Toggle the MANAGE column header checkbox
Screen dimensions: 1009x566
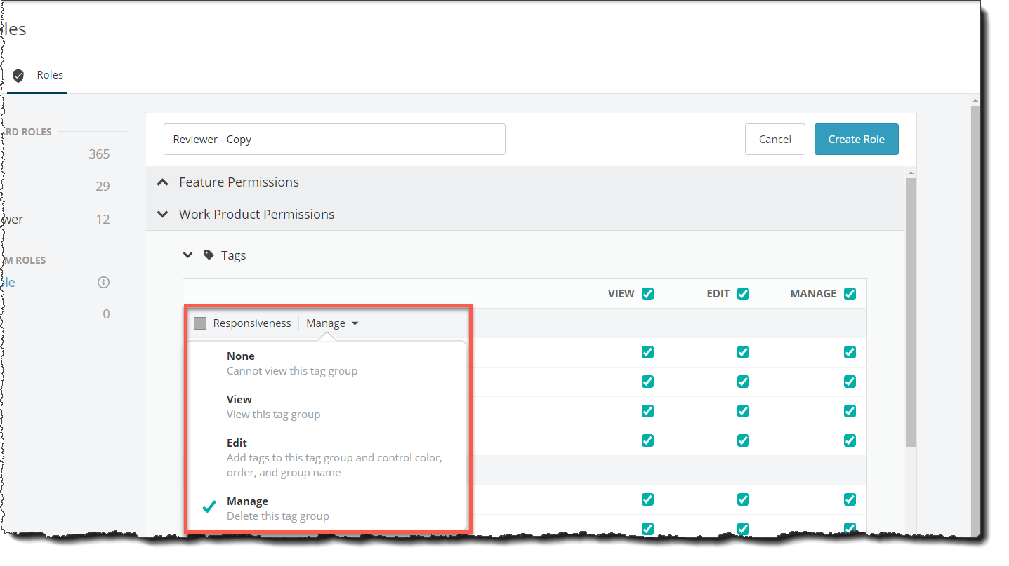click(850, 294)
